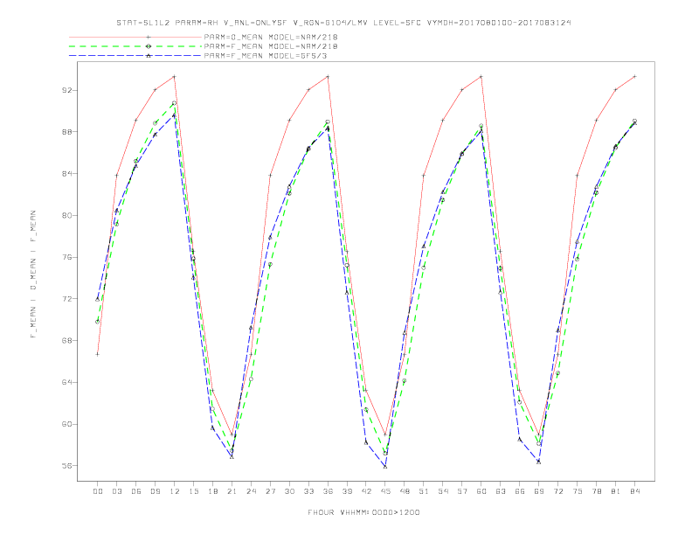Click x-axis tick label 03

[116, 491]
